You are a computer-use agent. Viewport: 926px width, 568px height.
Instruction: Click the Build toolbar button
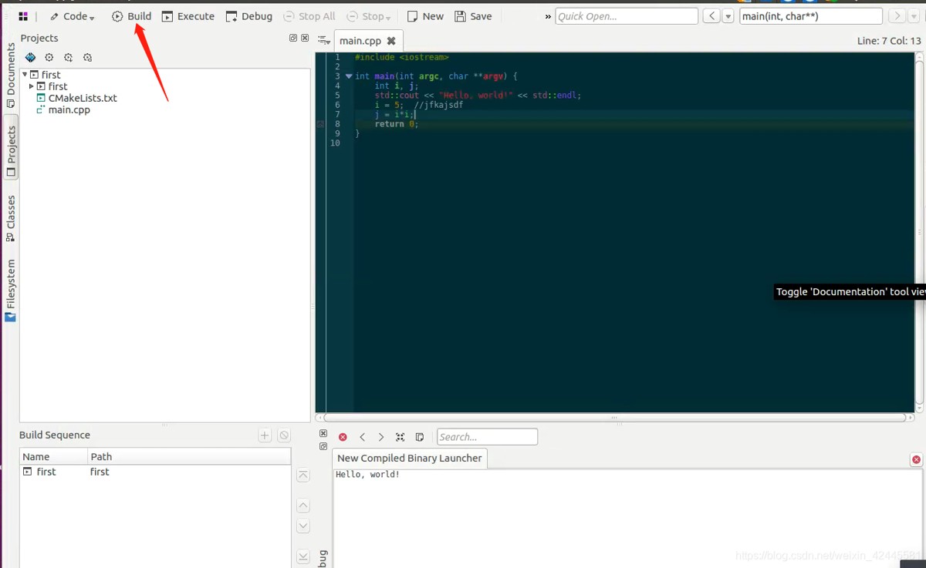(x=131, y=16)
